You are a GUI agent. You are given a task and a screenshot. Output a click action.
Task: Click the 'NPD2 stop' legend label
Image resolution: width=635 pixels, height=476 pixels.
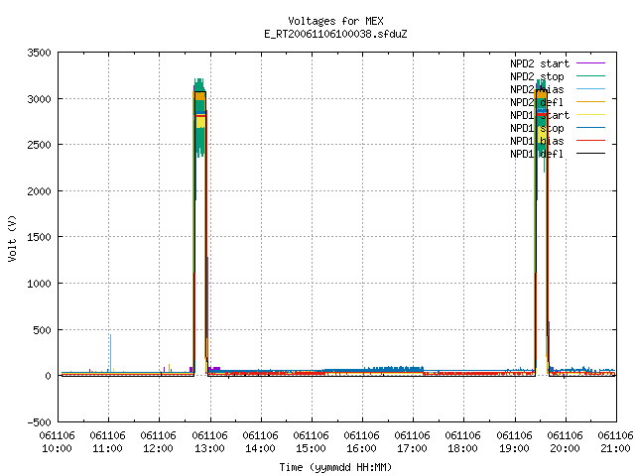coord(537,76)
